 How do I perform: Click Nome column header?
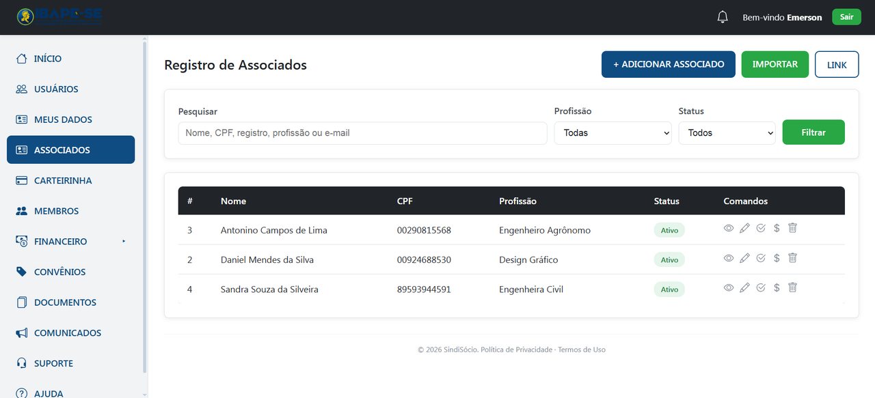point(233,201)
